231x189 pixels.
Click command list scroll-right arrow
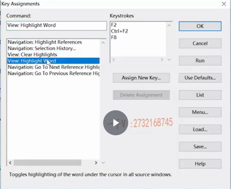96,163
